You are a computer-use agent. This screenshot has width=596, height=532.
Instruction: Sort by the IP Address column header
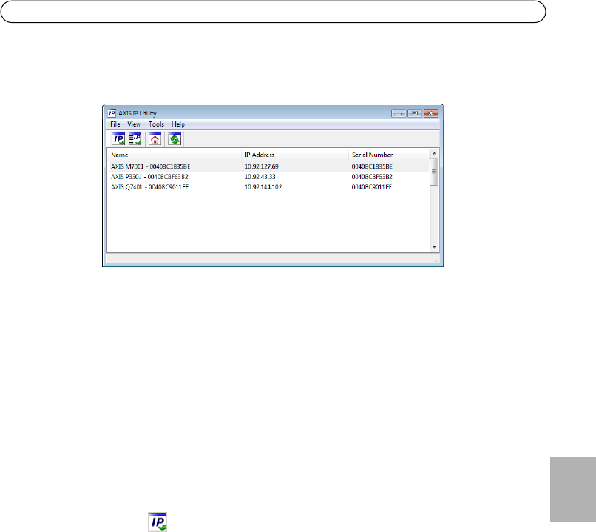click(x=295, y=155)
